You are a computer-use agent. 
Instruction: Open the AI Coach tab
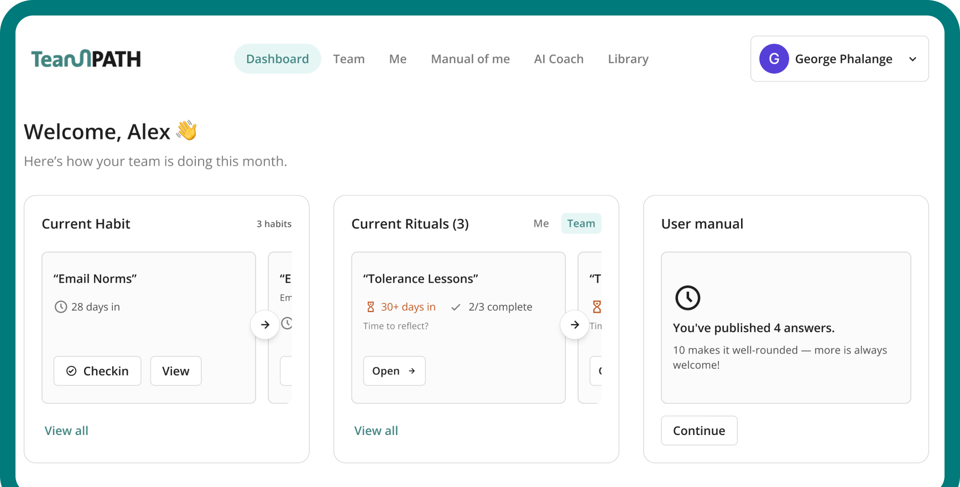click(x=559, y=59)
